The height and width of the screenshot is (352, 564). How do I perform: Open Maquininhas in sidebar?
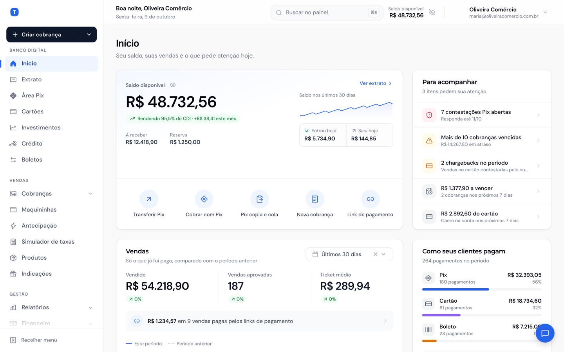tap(52, 210)
